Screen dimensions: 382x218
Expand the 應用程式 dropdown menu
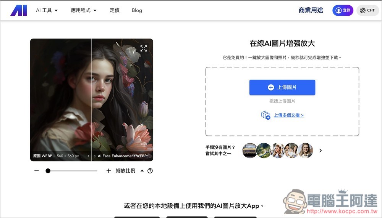[x=84, y=10]
